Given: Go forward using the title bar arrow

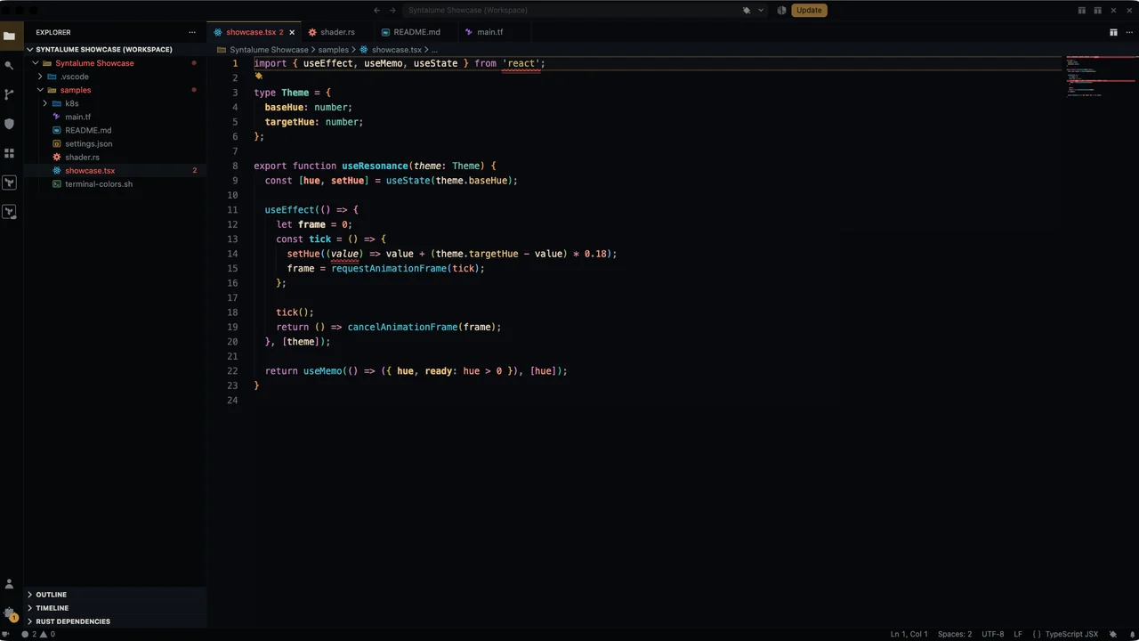Looking at the screenshot, I should click(x=392, y=11).
